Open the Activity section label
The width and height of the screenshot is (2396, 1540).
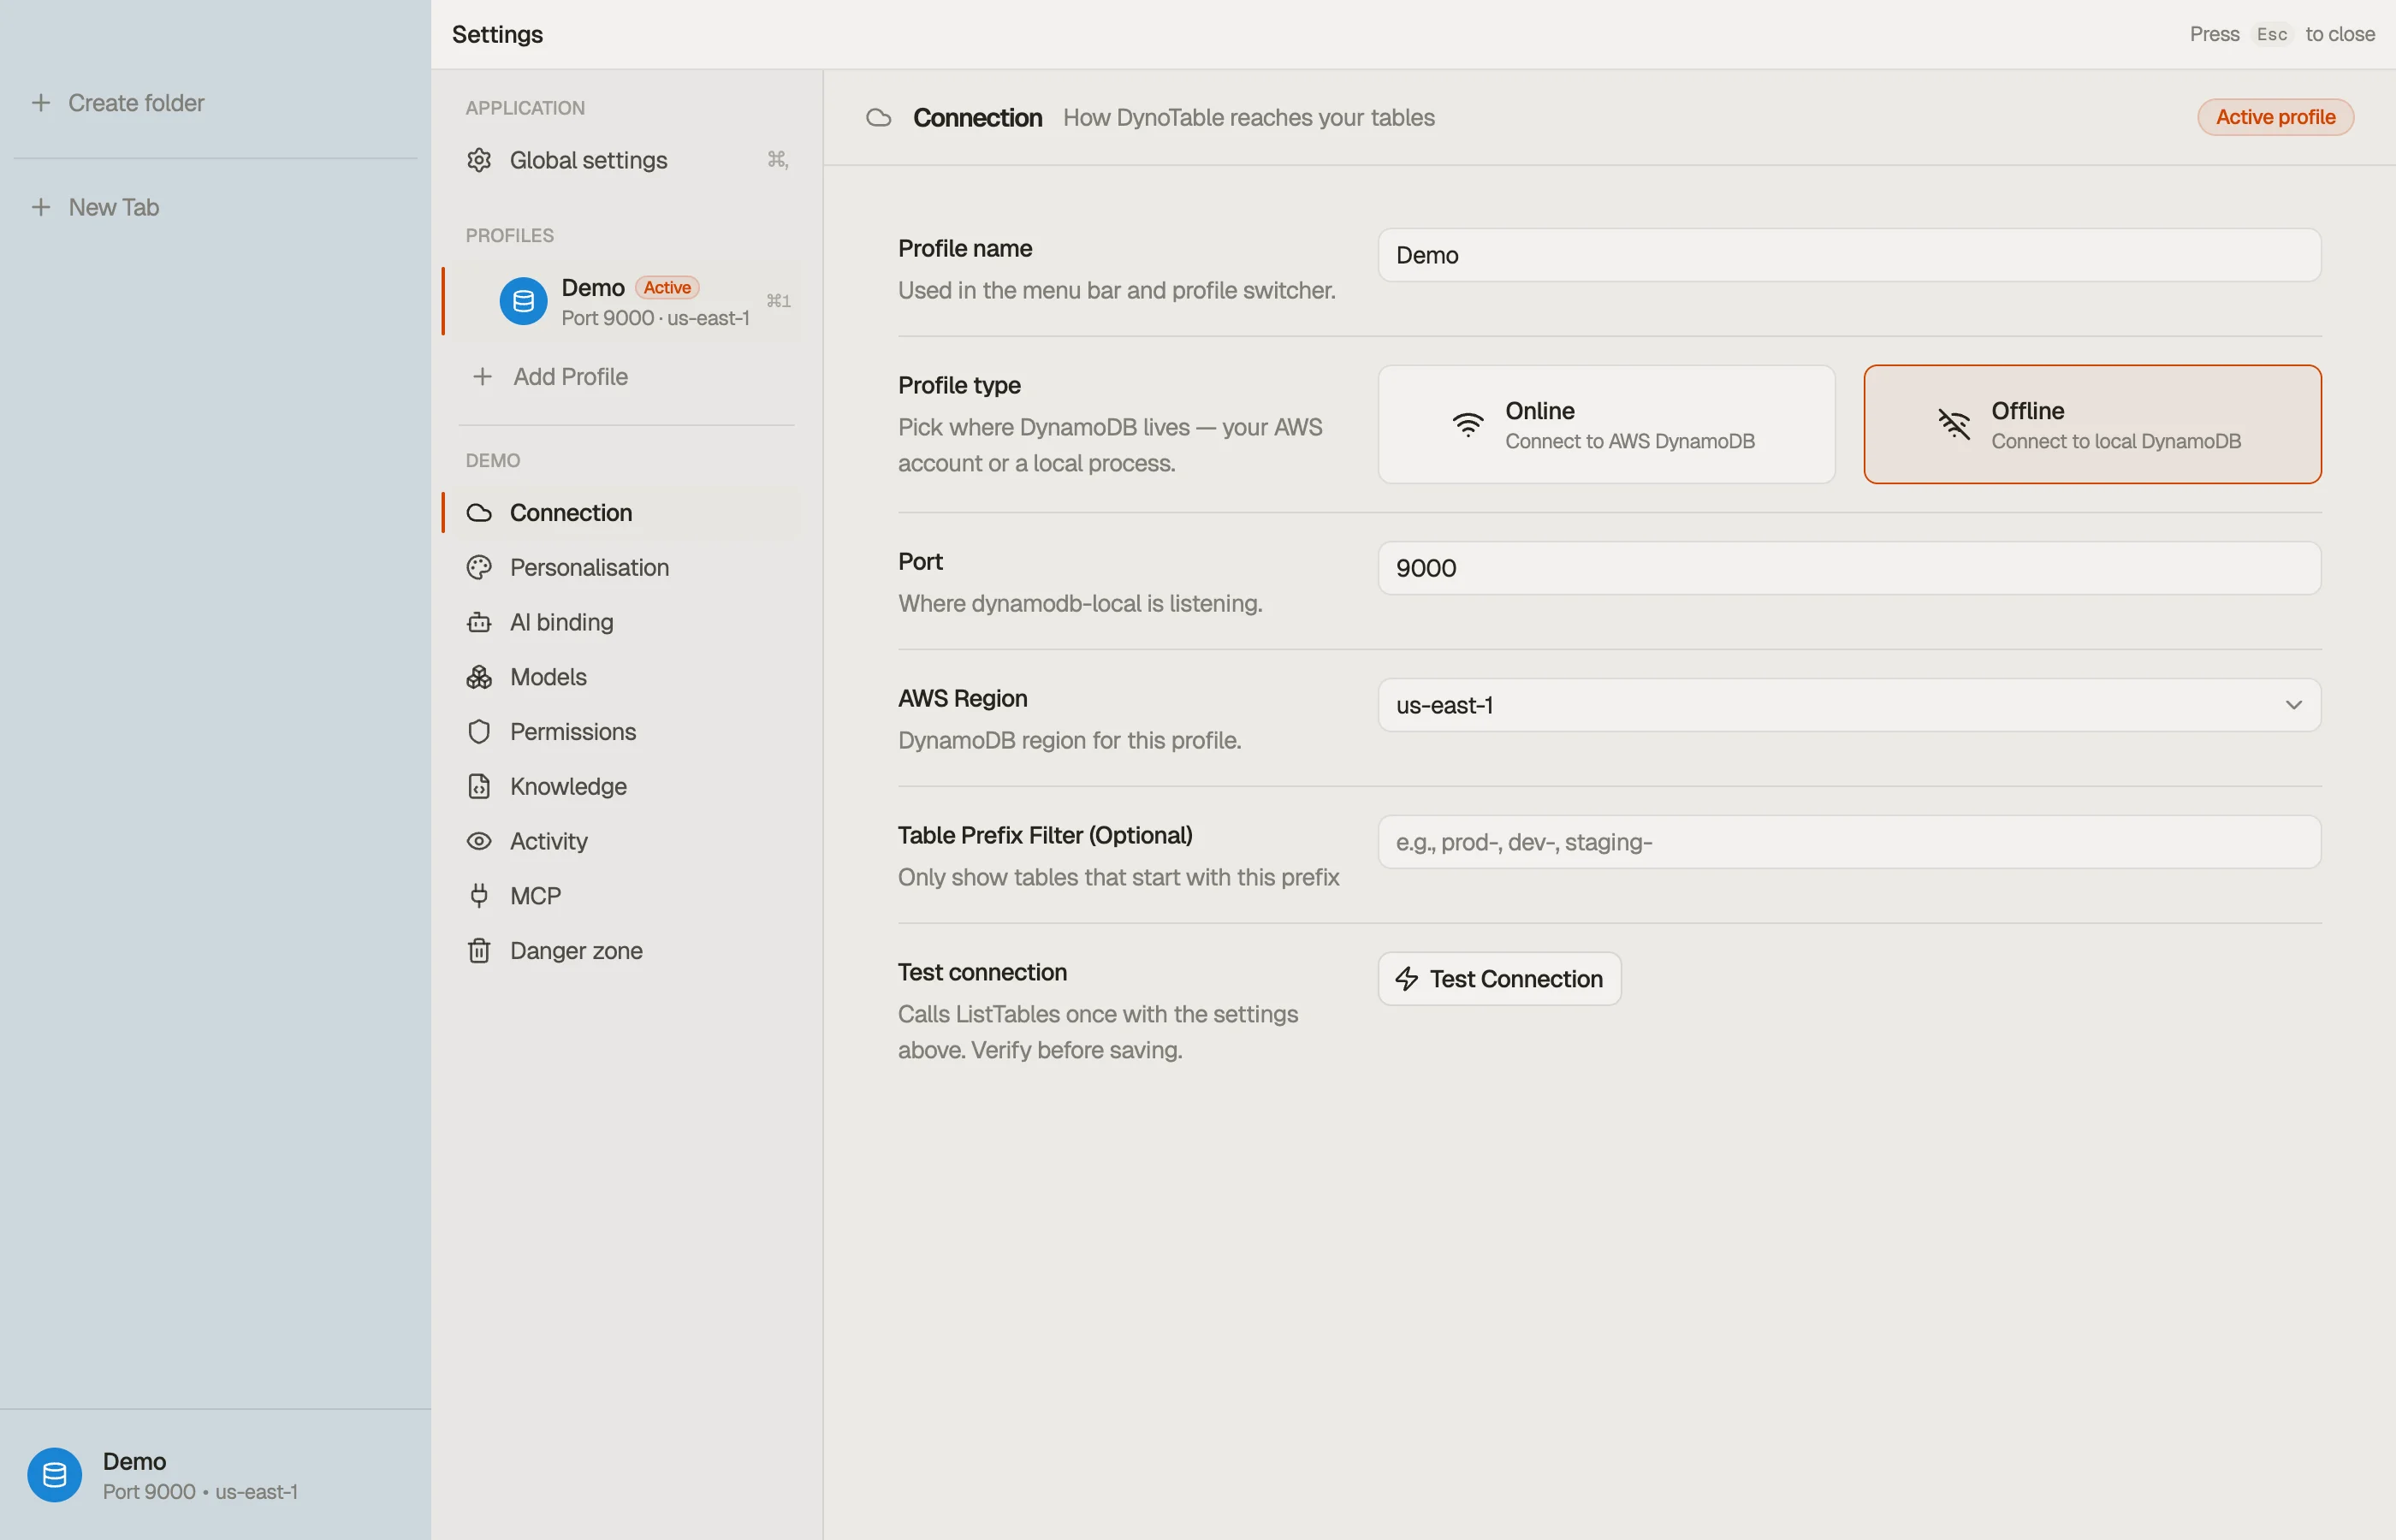549,841
